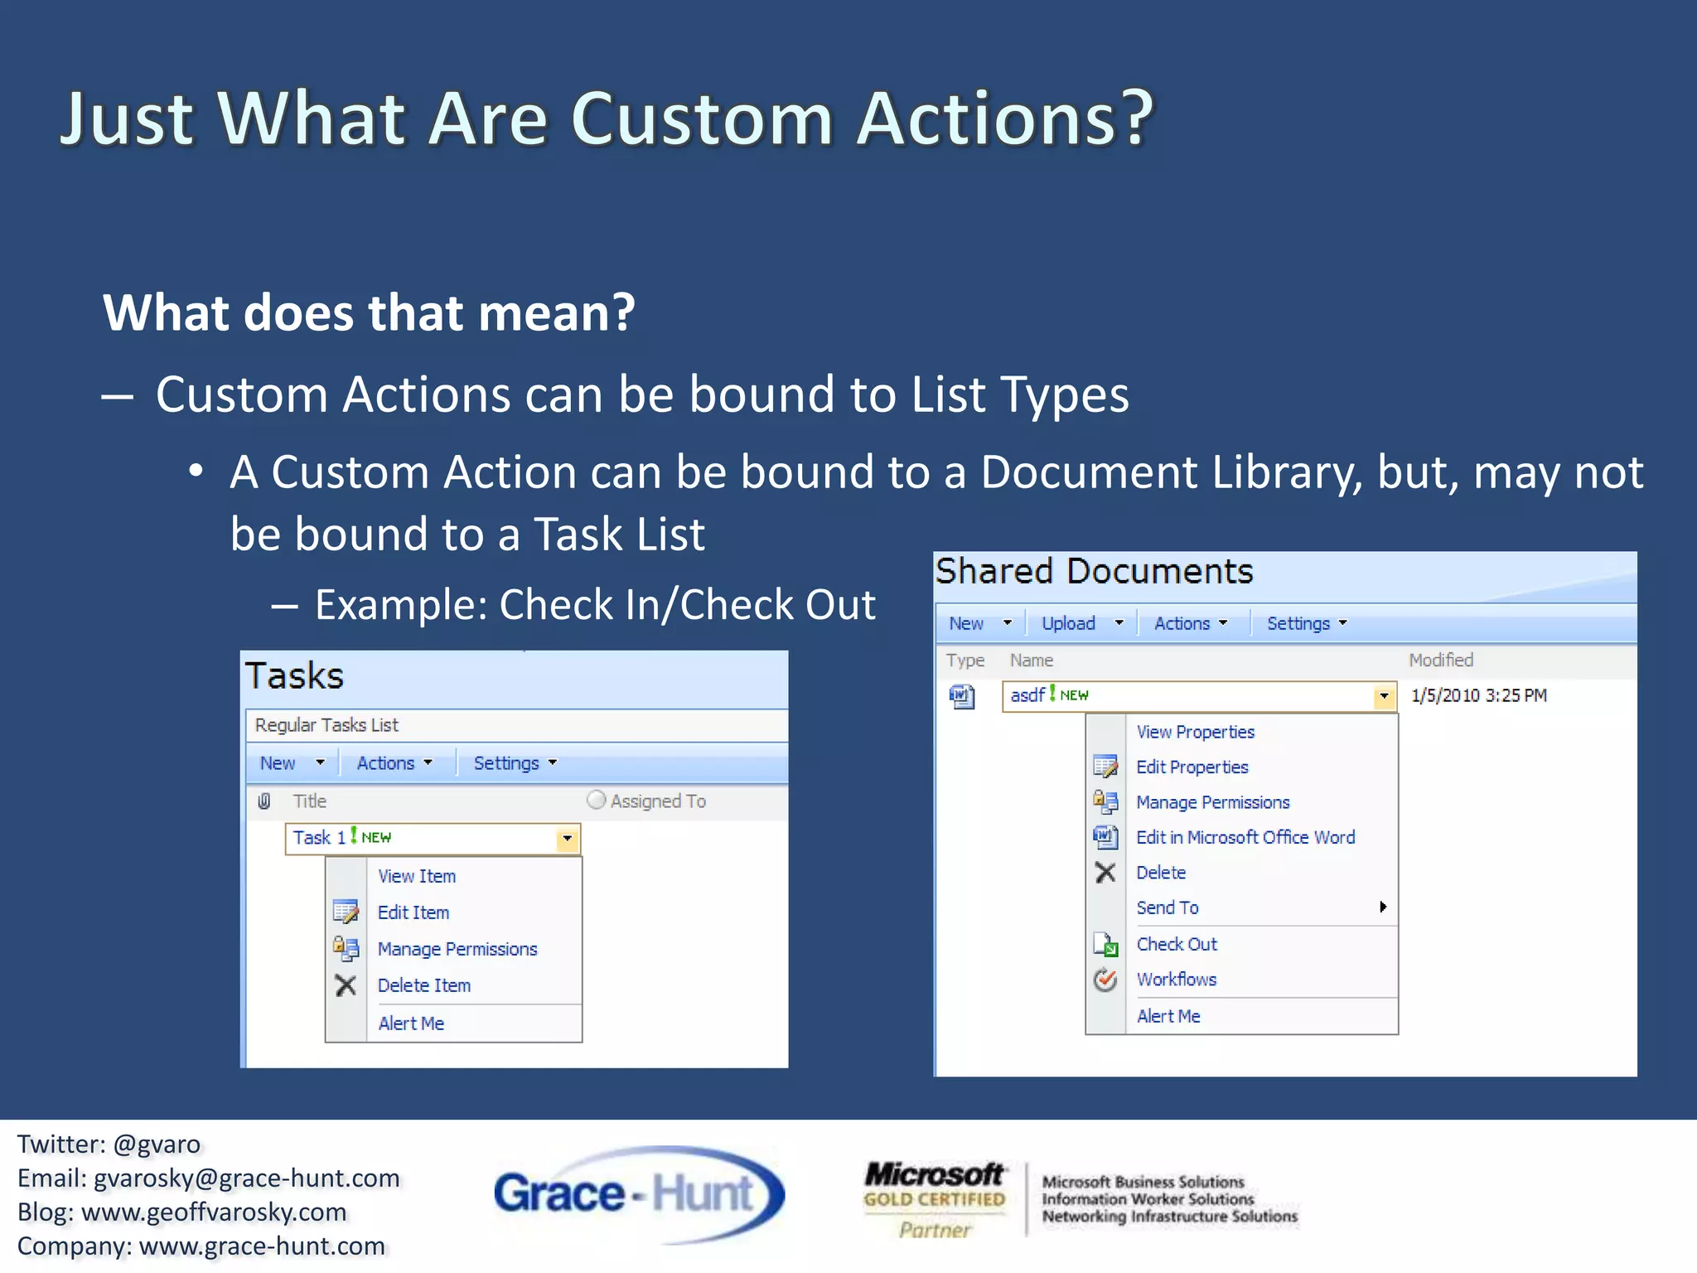Image resolution: width=1697 pixels, height=1273 pixels.
Task: Click the Check Out icon in Shared Documents menu
Action: [x=1105, y=944]
